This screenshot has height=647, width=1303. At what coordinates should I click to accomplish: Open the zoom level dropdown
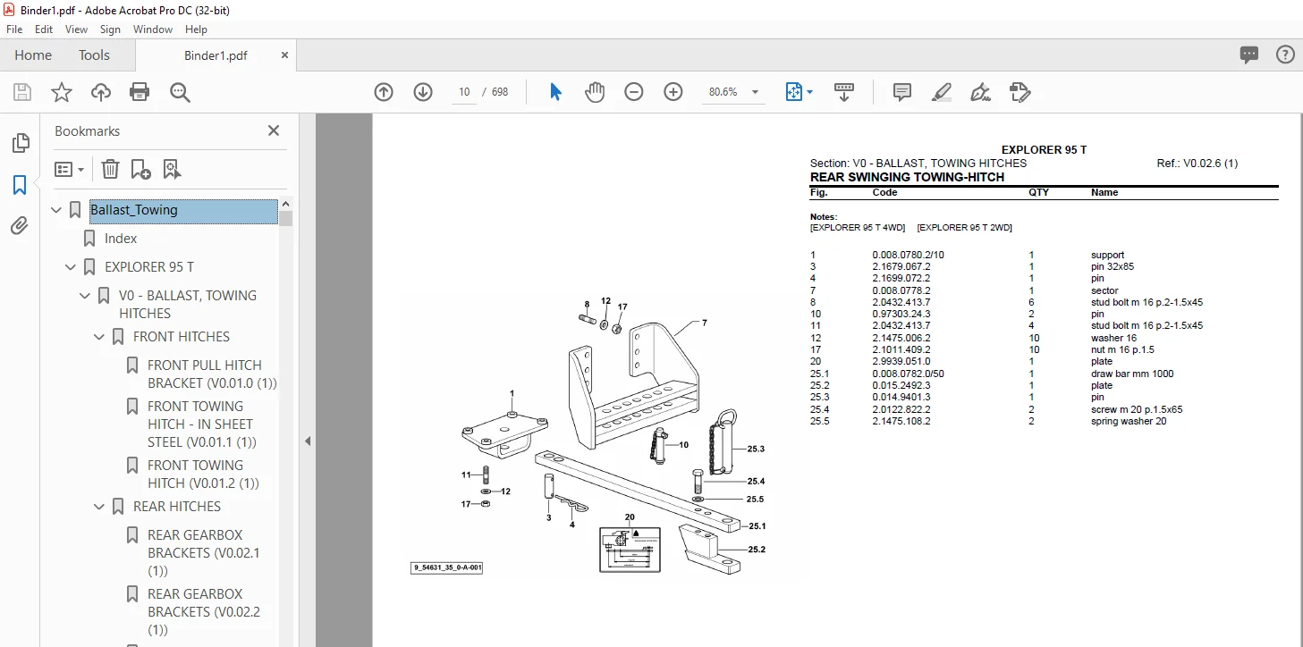[756, 92]
